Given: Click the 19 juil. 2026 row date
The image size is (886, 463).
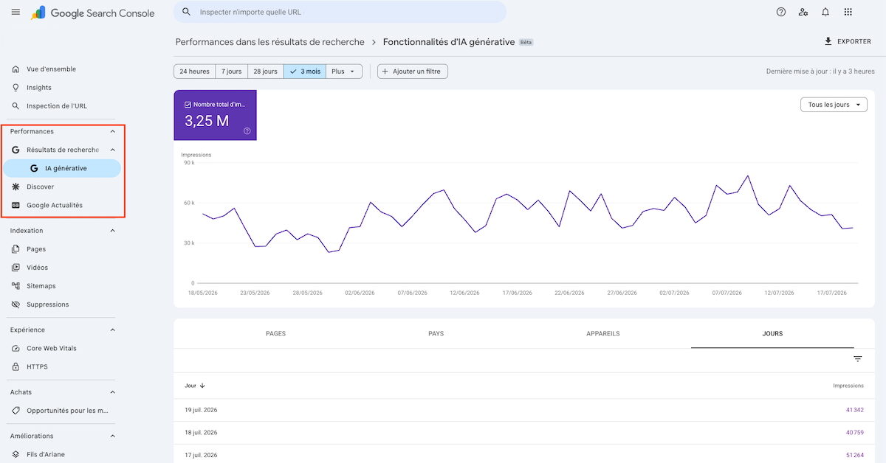Looking at the screenshot, I should 201,410.
